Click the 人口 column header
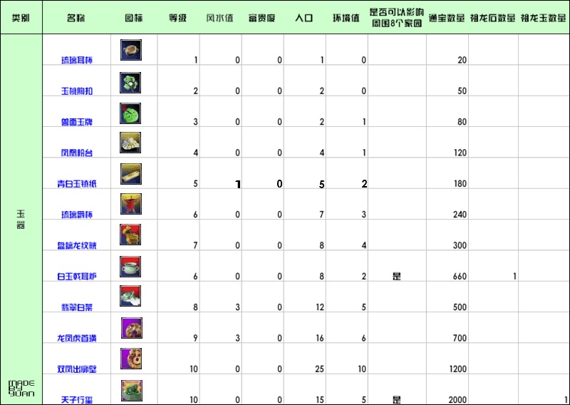 304,18
